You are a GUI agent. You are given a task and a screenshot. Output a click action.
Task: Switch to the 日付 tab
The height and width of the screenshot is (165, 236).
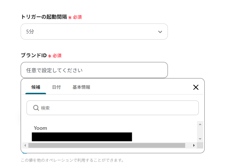pos(56,87)
